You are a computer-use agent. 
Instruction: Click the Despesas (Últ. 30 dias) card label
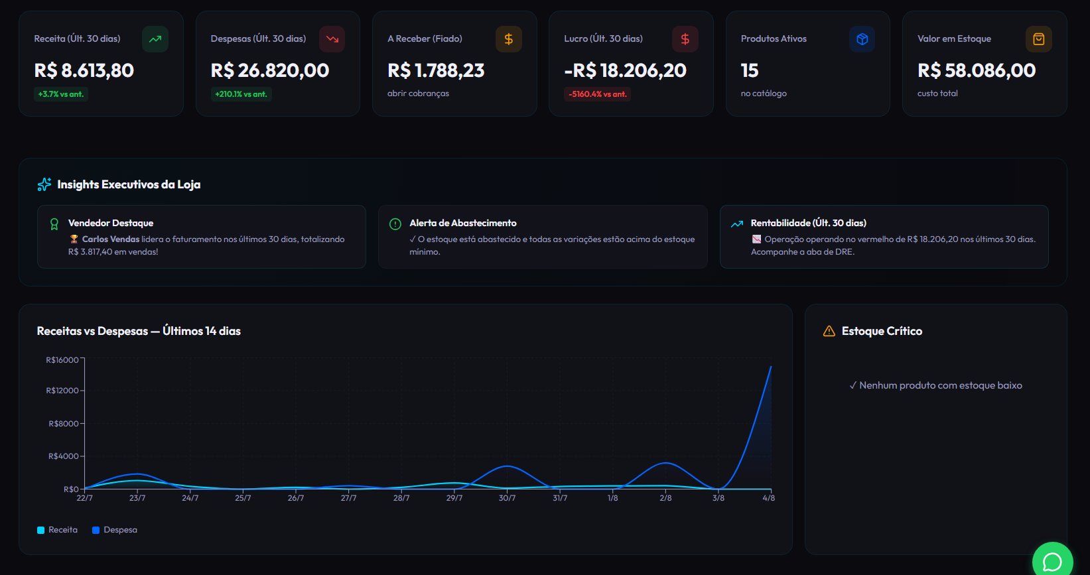pos(258,39)
